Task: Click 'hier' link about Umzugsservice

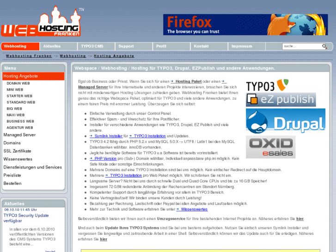Action: (300, 219)
